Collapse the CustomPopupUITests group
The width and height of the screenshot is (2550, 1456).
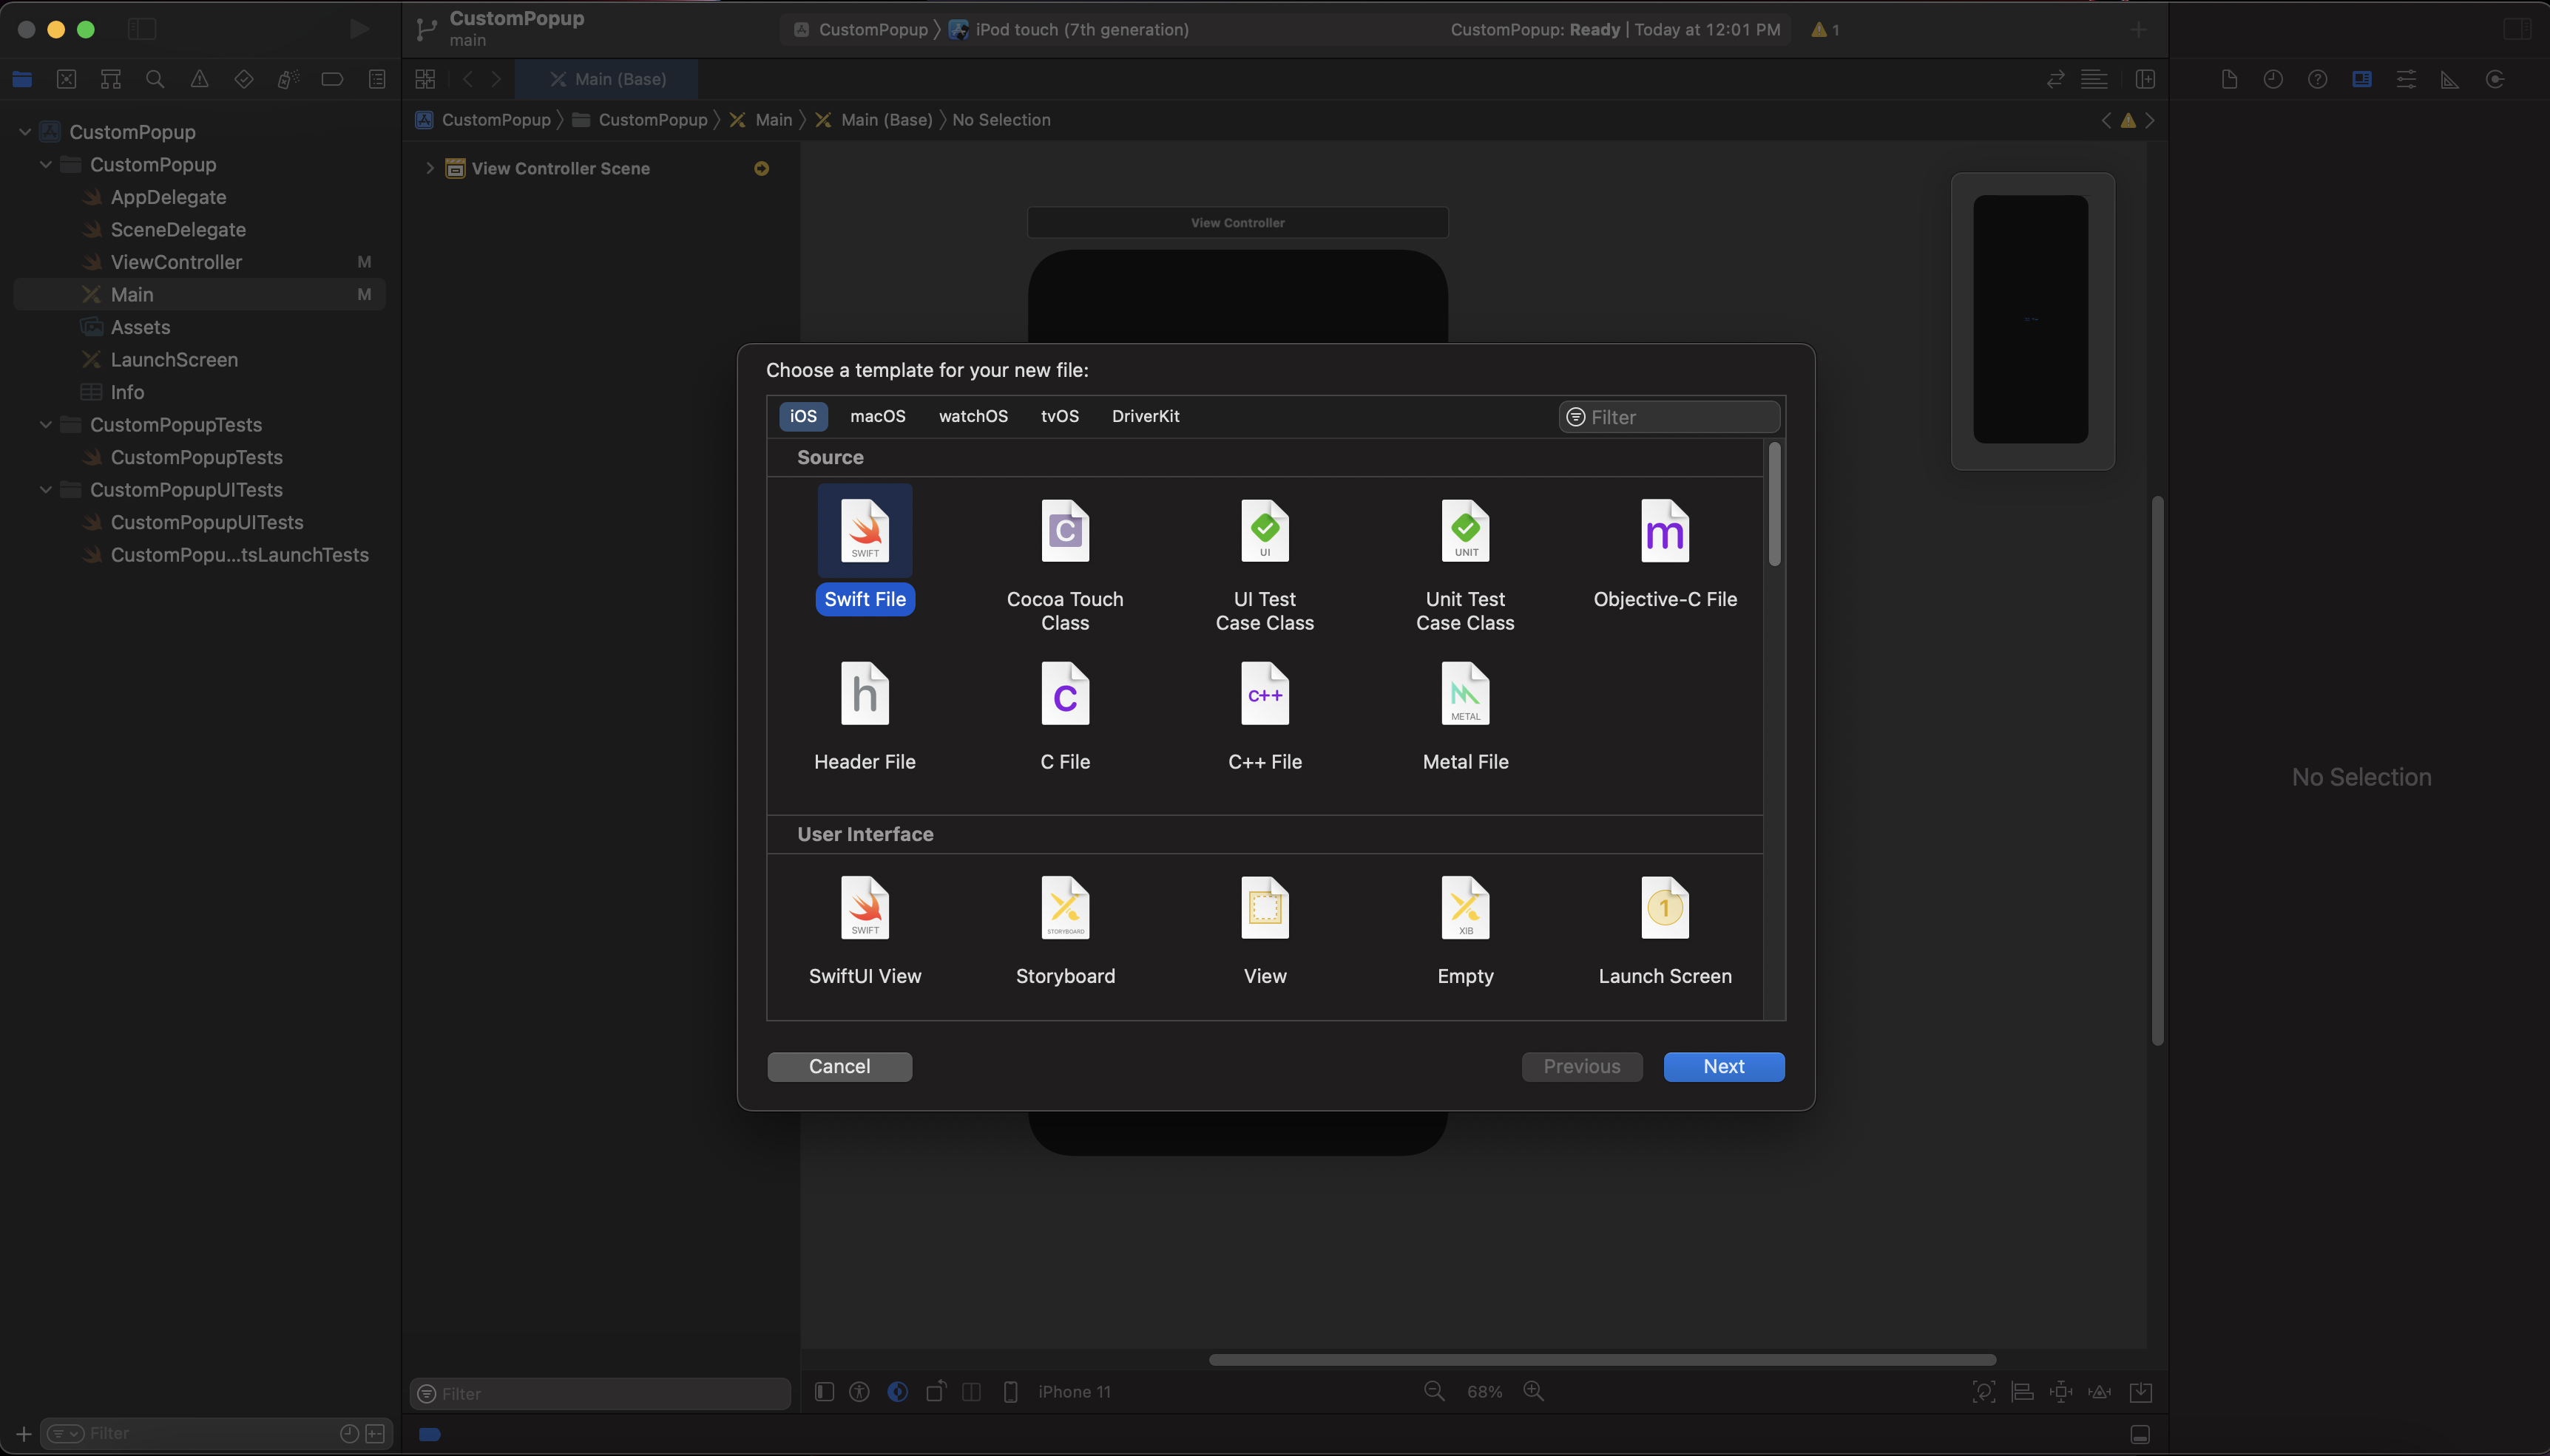[x=46, y=489]
